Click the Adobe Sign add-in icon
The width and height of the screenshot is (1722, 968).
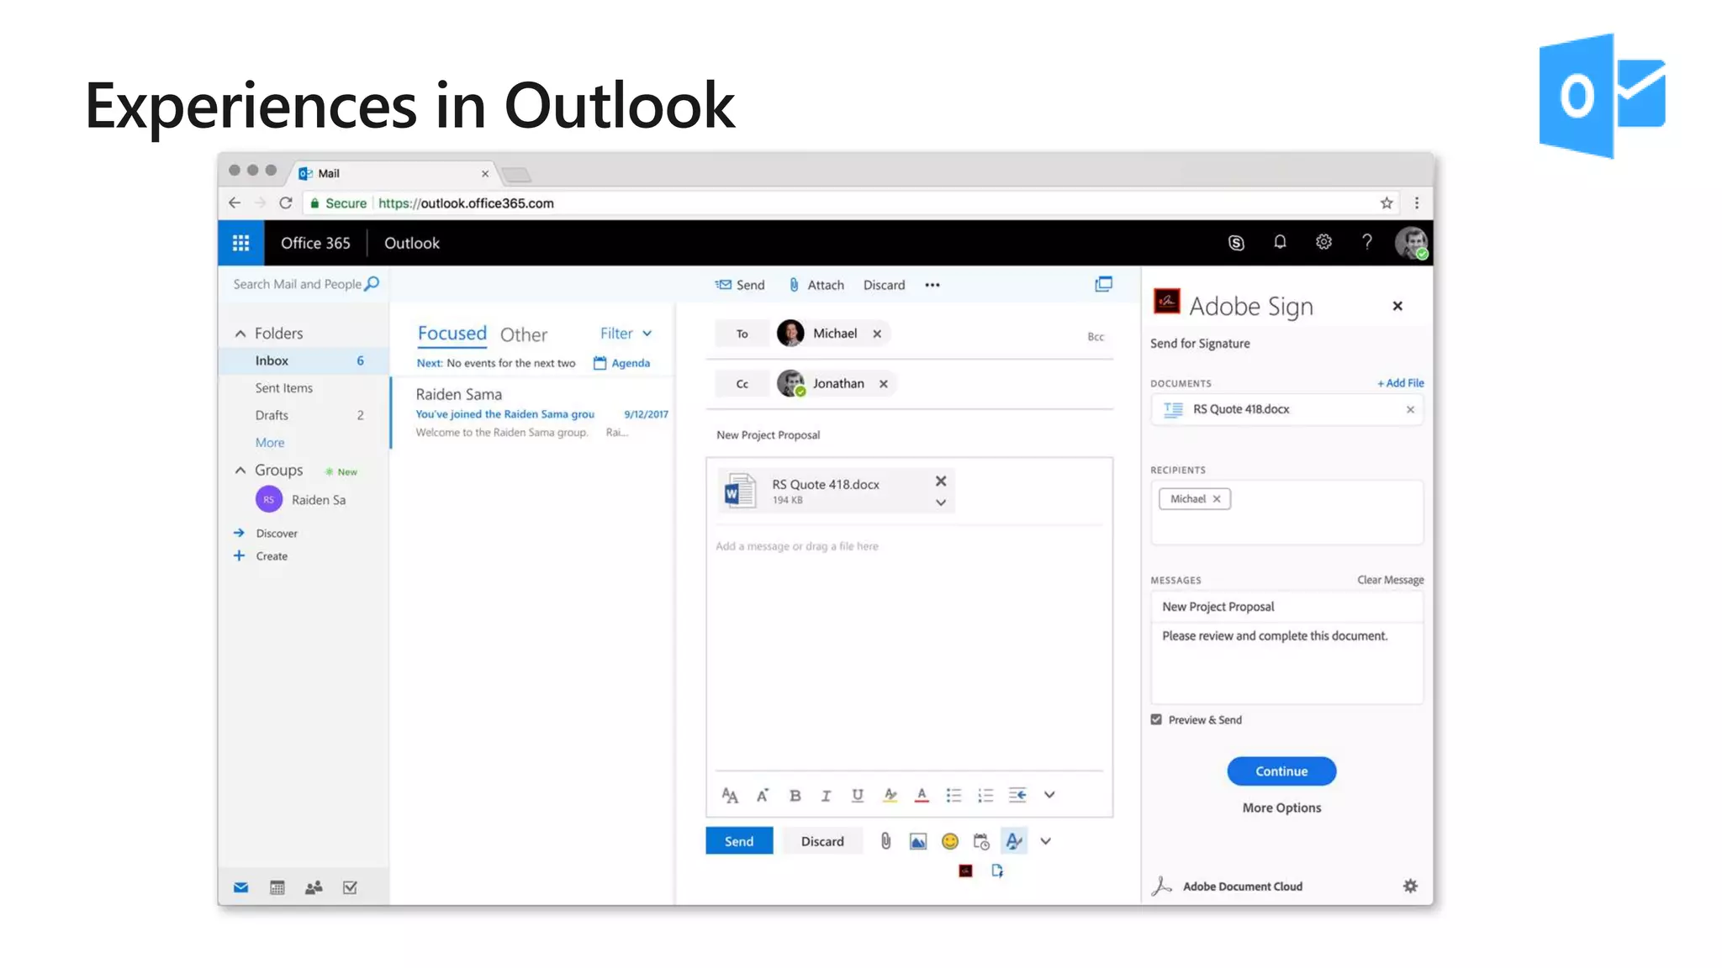(965, 871)
